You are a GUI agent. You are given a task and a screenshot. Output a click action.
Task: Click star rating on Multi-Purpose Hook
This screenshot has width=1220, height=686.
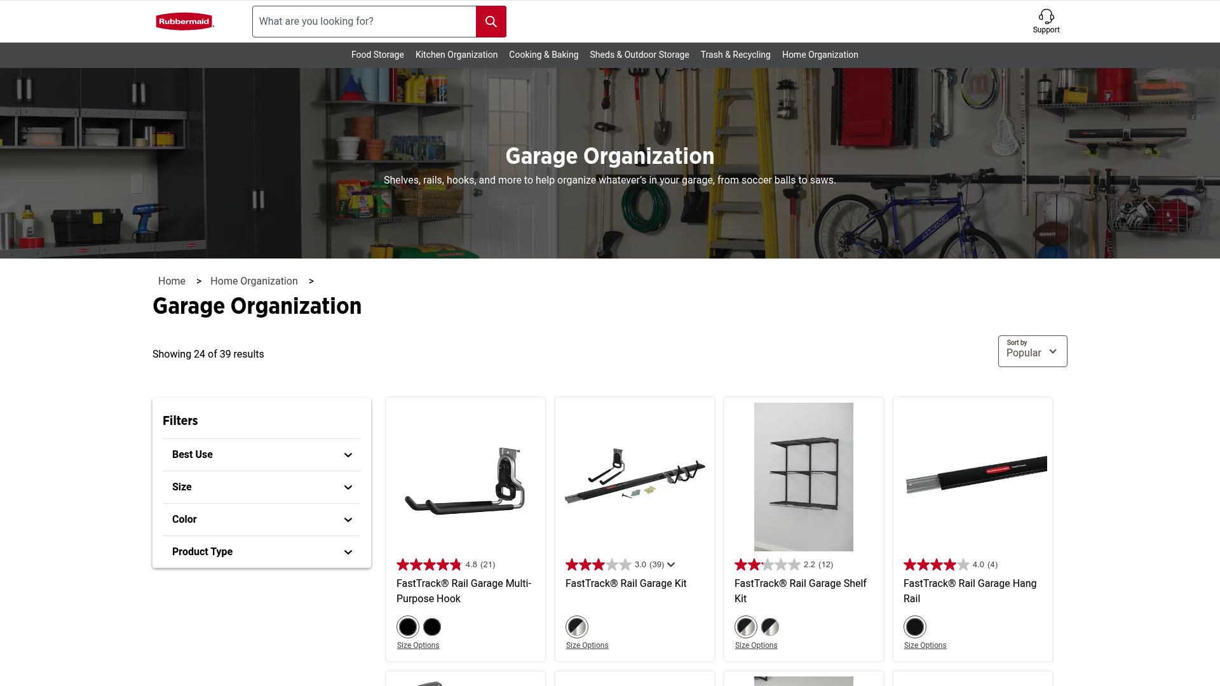click(x=429, y=565)
